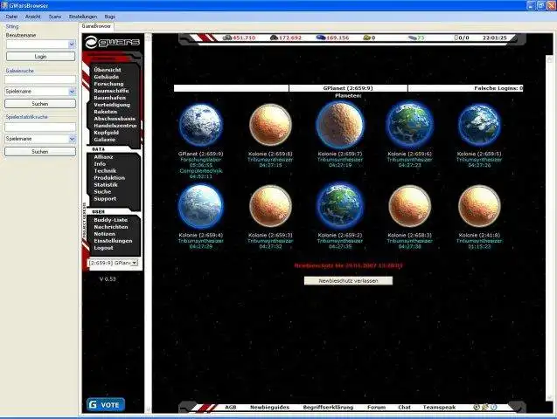This screenshot has width=557, height=419.
Task: Open the Spielername dropdown under Spielerstatistiksuche
Action: pos(72,139)
